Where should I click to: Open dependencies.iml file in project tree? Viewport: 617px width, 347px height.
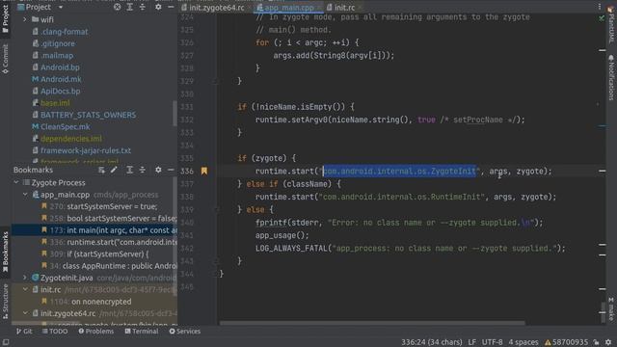point(70,139)
